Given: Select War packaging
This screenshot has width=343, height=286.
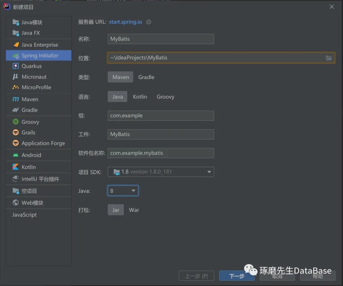Looking at the screenshot, I should click(134, 210).
